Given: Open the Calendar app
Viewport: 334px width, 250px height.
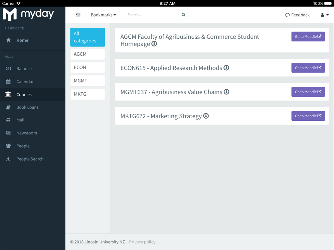Looking at the screenshot, I should pyautogui.click(x=33, y=81).
